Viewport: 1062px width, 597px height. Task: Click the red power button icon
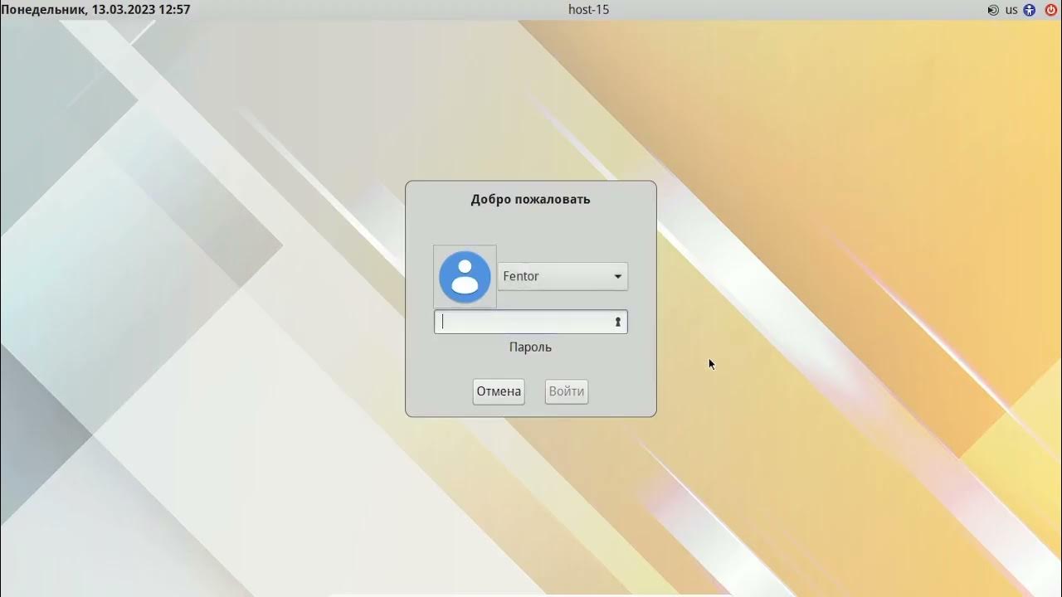point(1050,10)
